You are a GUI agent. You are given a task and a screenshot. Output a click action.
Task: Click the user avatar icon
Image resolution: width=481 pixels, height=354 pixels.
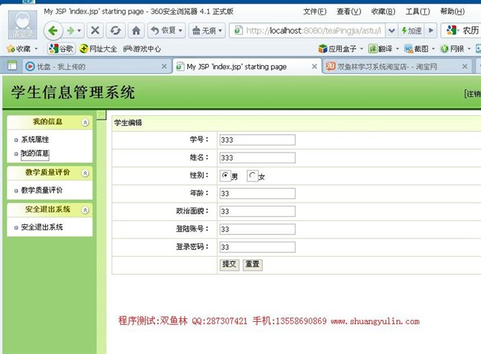22,24
